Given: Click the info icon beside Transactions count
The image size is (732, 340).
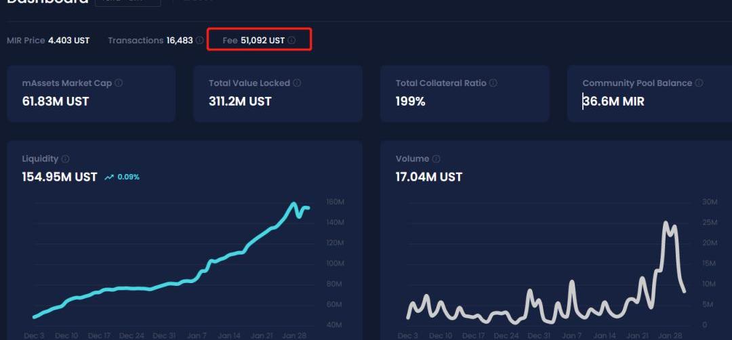Looking at the screenshot, I should click(x=199, y=41).
